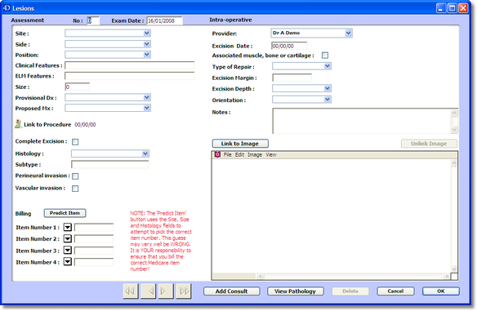The width and height of the screenshot is (477, 311).
Task: Click the Predict Item button
Action: coord(65,213)
